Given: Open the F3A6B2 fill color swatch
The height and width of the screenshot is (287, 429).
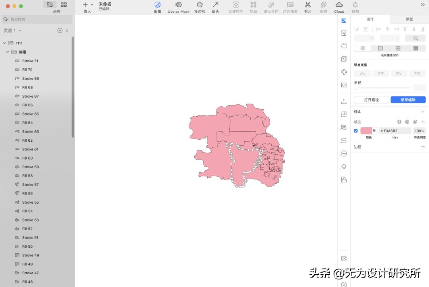Looking at the screenshot, I should click(365, 131).
